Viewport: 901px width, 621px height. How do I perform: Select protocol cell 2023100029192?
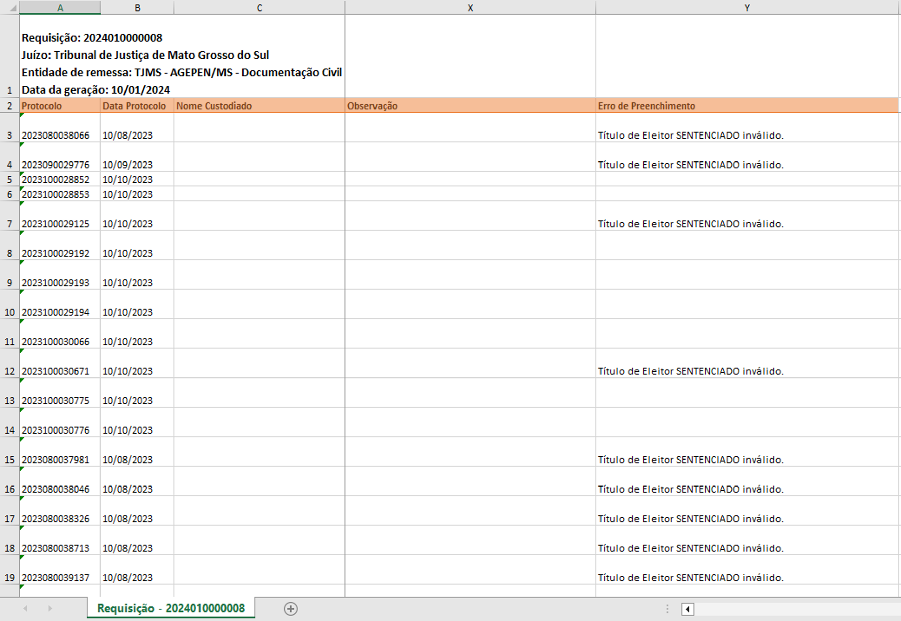point(60,245)
